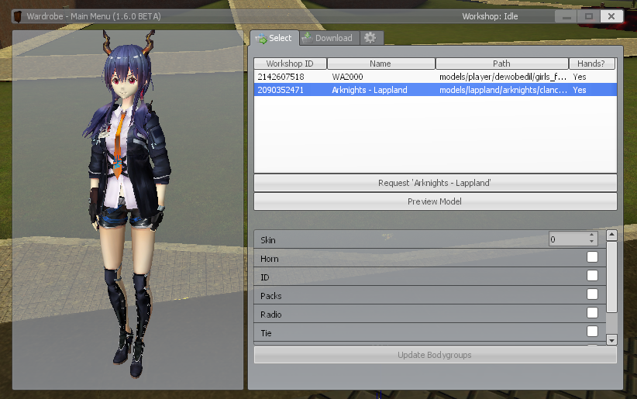Maximize the Wardrobe window

(589, 16)
